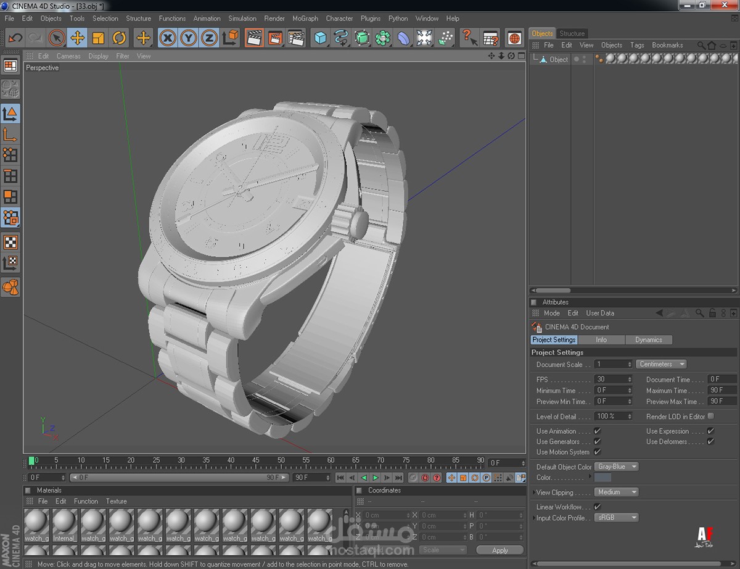Open the MoGraph menu

coord(305,19)
